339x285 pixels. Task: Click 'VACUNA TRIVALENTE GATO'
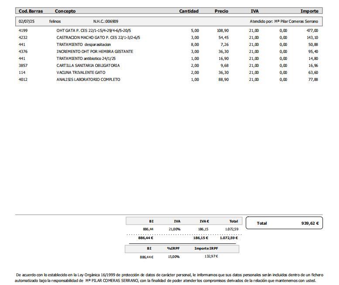tap(81, 72)
